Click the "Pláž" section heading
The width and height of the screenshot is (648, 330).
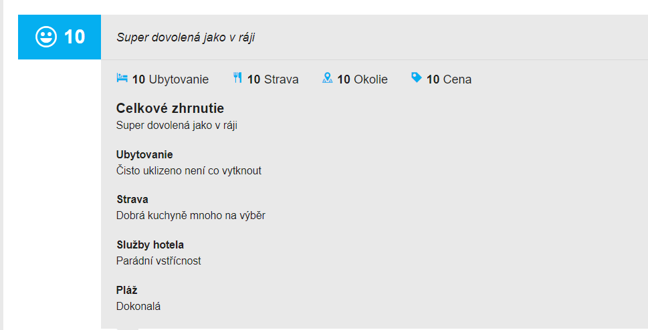pos(126,291)
